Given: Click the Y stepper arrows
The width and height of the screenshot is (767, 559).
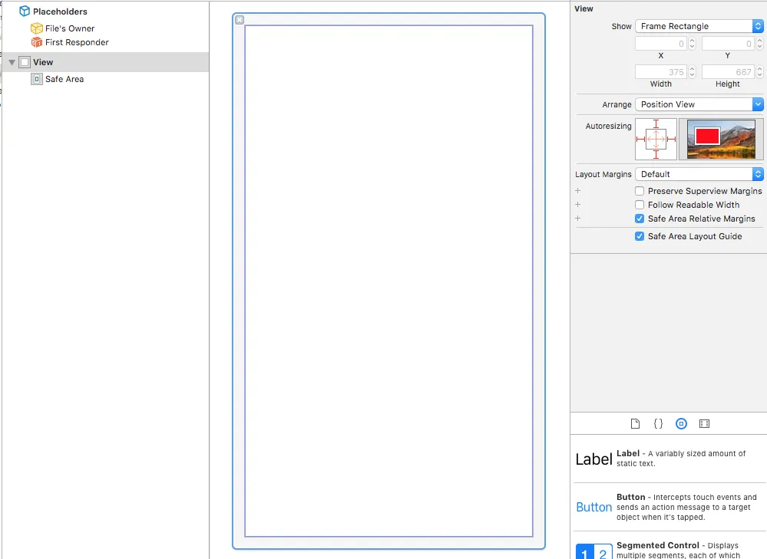Looking at the screenshot, I should [759, 44].
